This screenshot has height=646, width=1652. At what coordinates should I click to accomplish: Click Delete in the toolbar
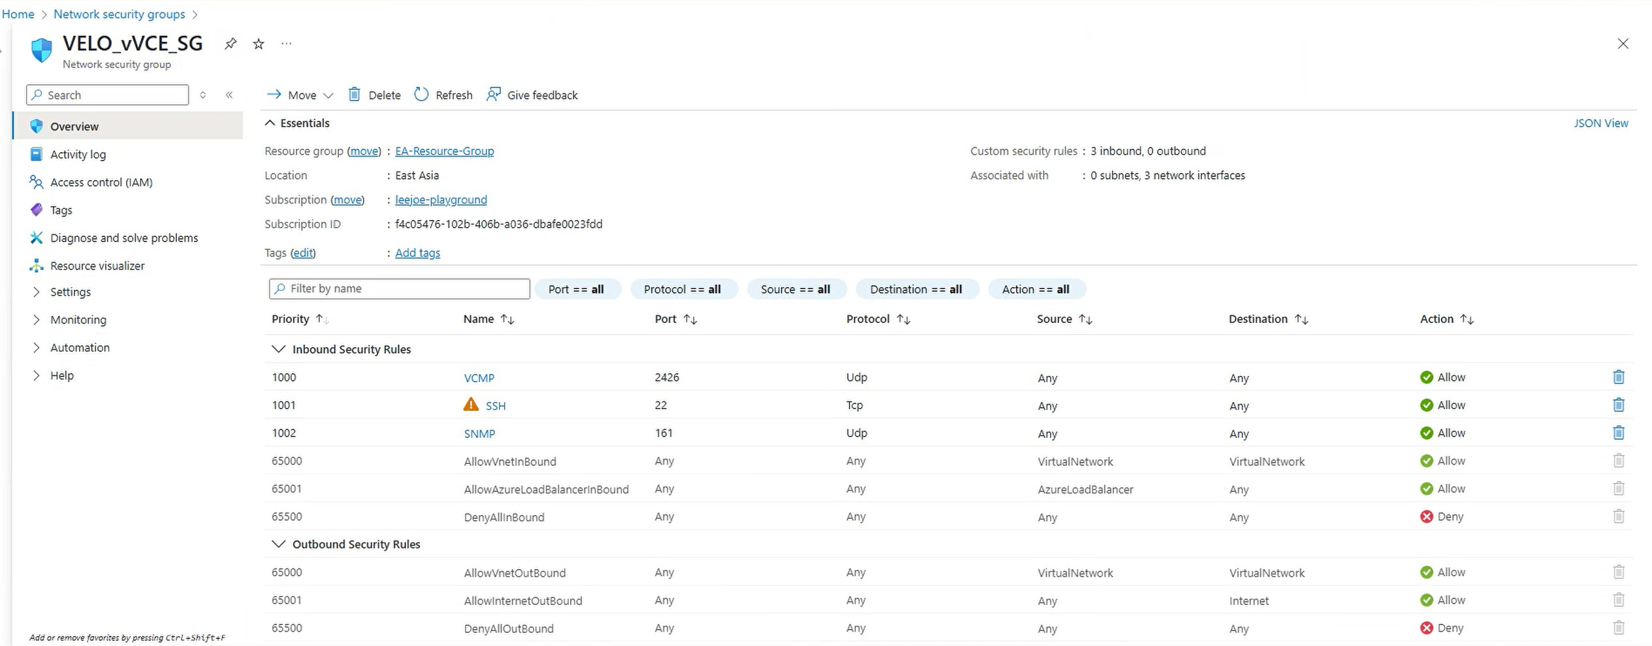(x=374, y=95)
